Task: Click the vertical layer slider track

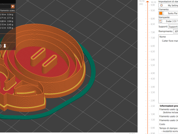Action: (x=148, y=68)
